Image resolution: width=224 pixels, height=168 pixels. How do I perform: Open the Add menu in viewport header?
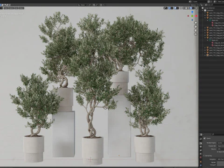click(16, 8)
